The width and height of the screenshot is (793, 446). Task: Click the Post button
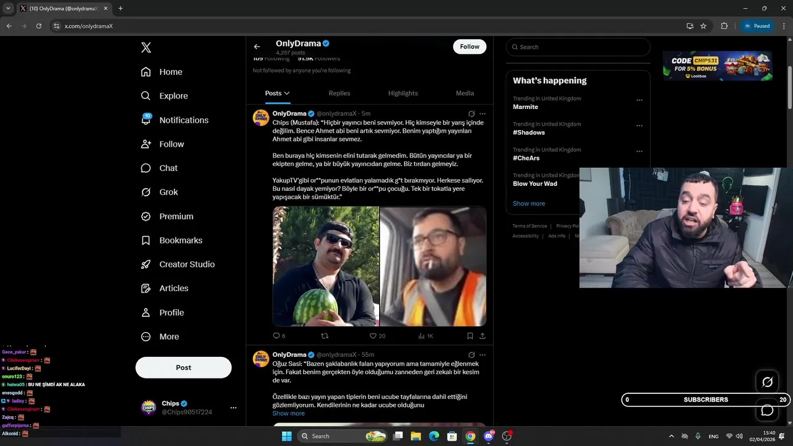click(183, 367)
